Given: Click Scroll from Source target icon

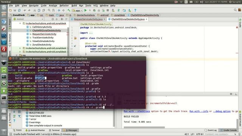Looking at the screenshot, I should [x=53, y=19].
